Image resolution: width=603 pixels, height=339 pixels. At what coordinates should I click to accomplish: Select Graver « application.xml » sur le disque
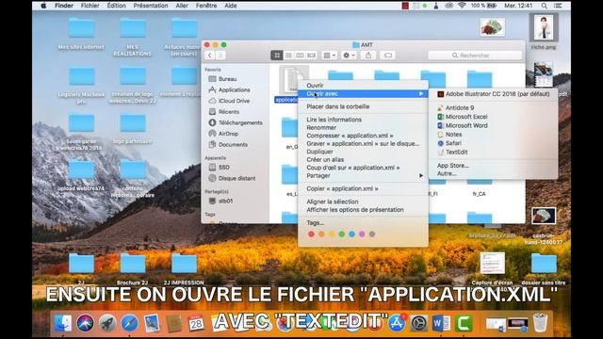click(x=363, y=144)
